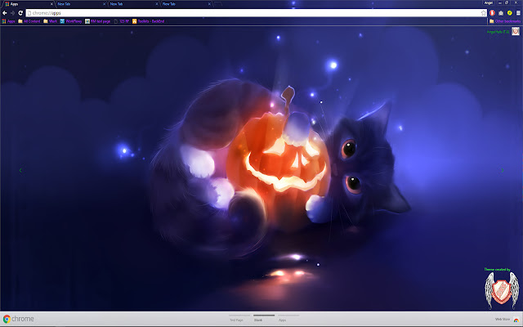Screen dimensions: 523x327
Task: Expand the Other bookmarks folder
Action: point(505,21)
